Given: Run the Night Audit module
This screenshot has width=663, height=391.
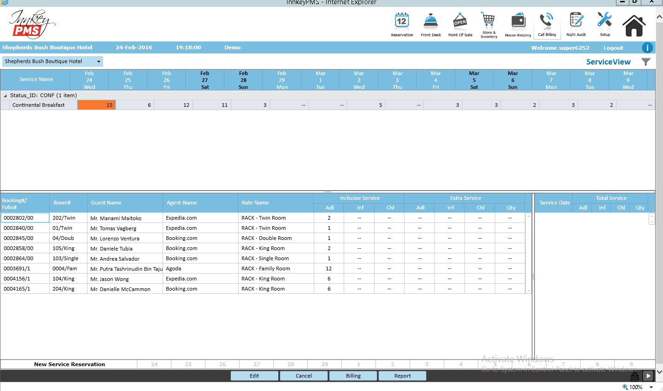Looking at the screenshot, I should [576, 24].
